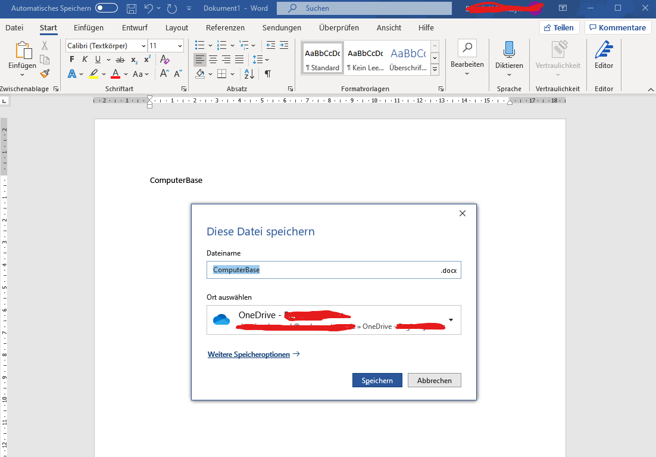Open the quick access toolbar customize arrow

click(189, 8)
